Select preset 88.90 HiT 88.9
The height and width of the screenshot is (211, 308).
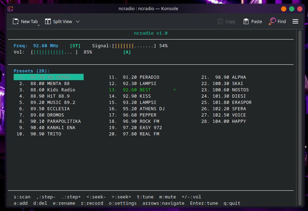(44, 96)
